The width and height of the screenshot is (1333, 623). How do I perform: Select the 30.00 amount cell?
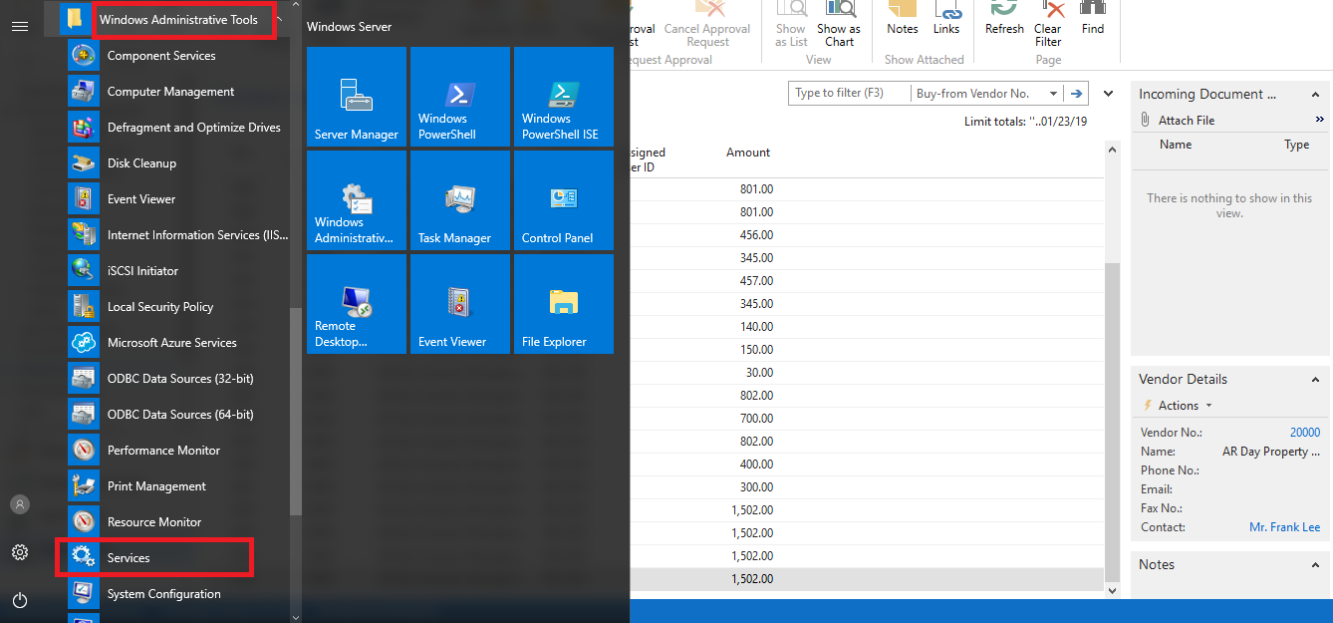(x=759, y=373)
